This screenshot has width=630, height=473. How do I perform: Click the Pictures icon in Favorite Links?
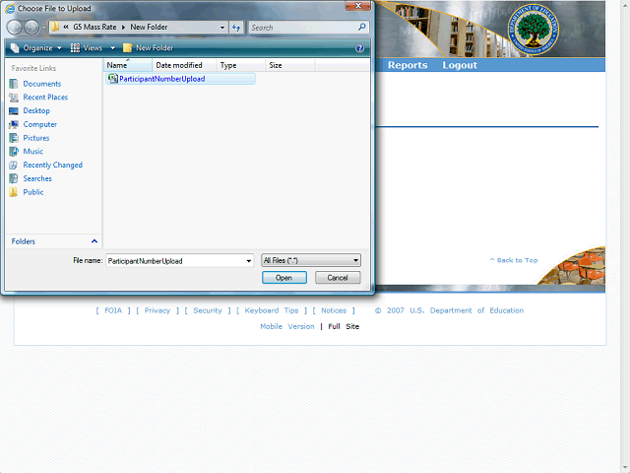click(14, 138)
